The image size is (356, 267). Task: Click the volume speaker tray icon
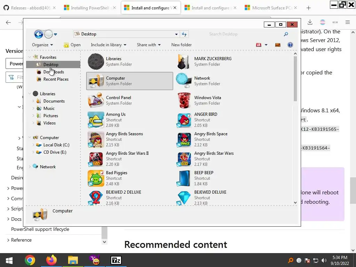point(324,260)
